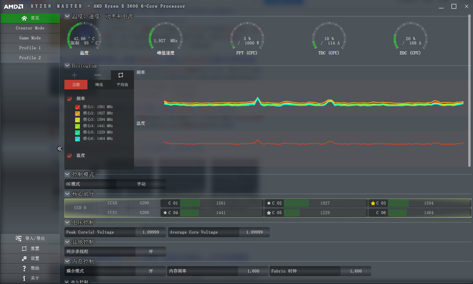Open About info icon
The height and width of the screenshot is (284, 473).
[24, 278]
